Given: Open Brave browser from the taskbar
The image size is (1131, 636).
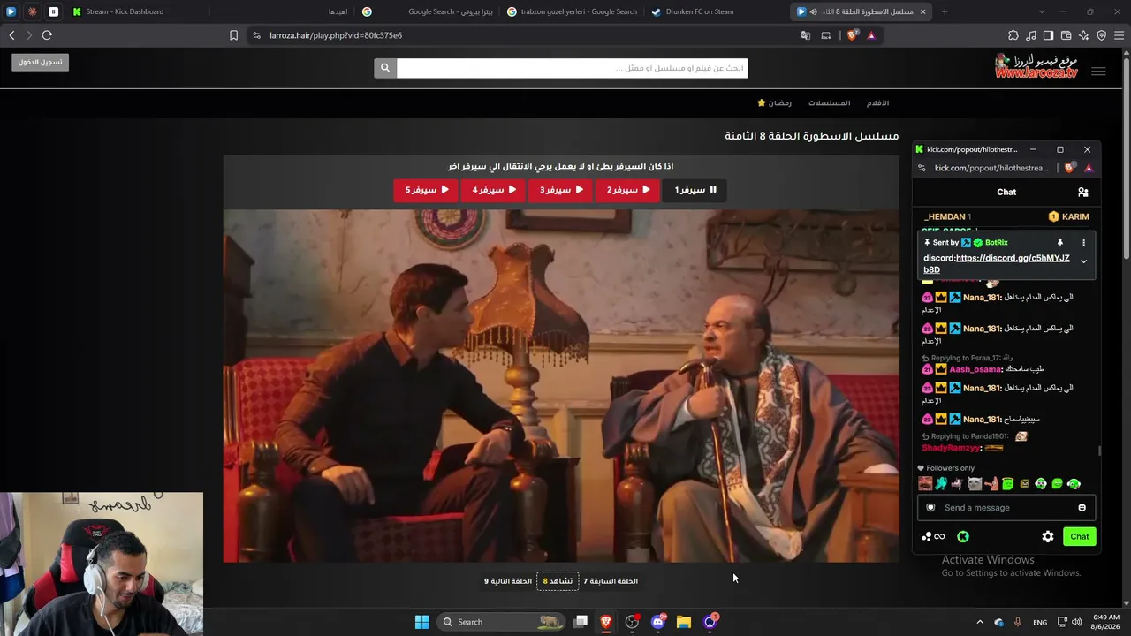Looking at the screenshot, I should point(606,622).
